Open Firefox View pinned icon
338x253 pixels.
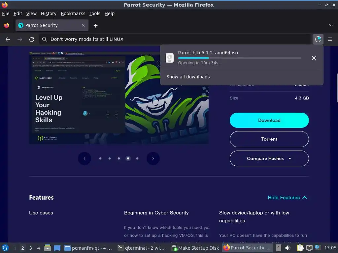click(x=7, y=25)
